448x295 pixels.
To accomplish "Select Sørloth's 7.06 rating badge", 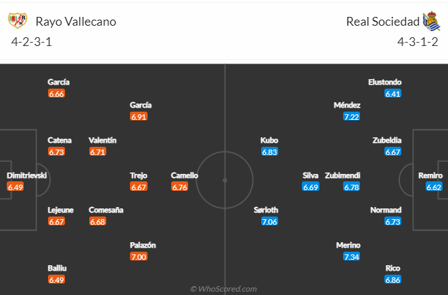I will point(269,221).
